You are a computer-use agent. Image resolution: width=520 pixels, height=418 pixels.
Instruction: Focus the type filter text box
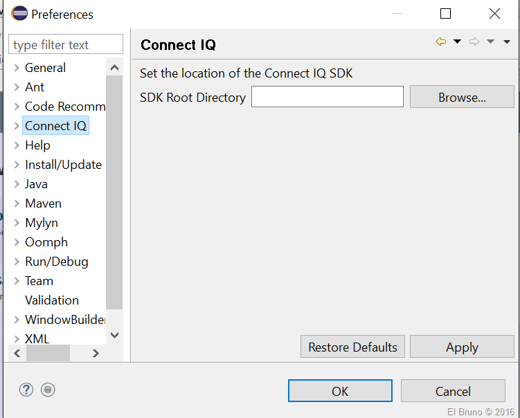pos(65,45)
